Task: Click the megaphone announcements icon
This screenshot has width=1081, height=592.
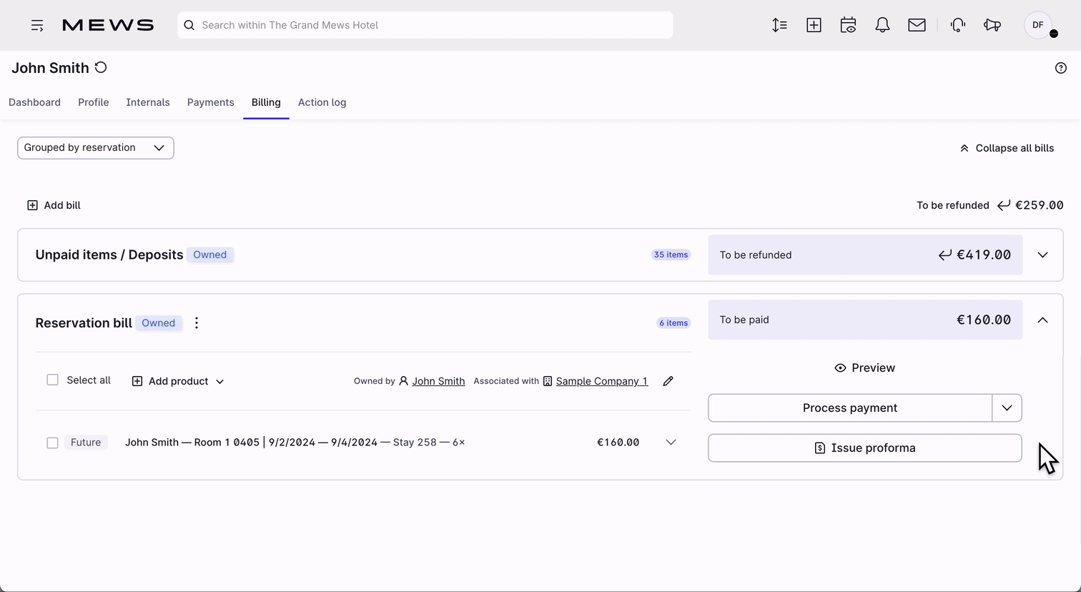Action: (x=992, y=25)
